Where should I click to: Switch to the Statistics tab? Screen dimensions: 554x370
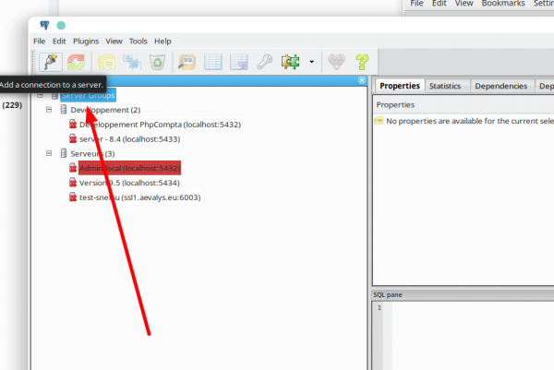[x=445, y=86]
